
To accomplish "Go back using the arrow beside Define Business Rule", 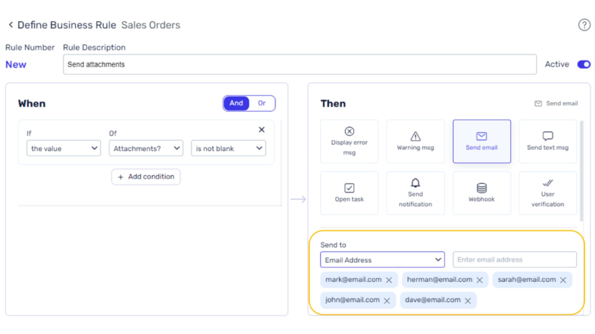I will [x=11, y=25].
